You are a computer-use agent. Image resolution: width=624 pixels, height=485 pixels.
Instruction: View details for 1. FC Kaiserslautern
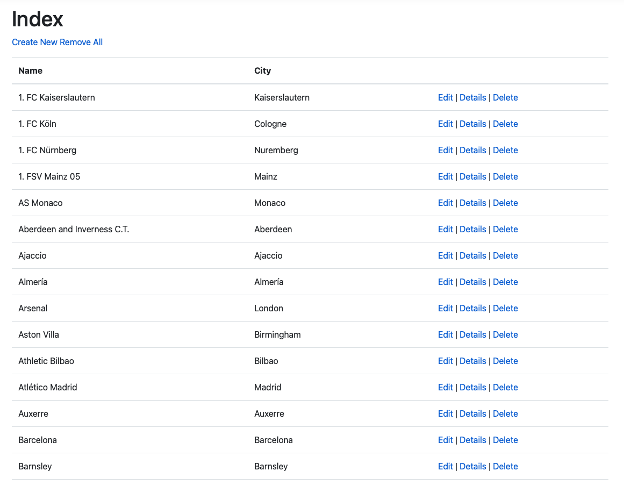(x=473, y=97)
